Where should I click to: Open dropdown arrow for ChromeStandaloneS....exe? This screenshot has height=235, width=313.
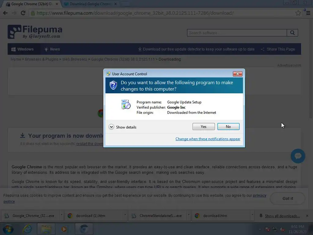189,215
